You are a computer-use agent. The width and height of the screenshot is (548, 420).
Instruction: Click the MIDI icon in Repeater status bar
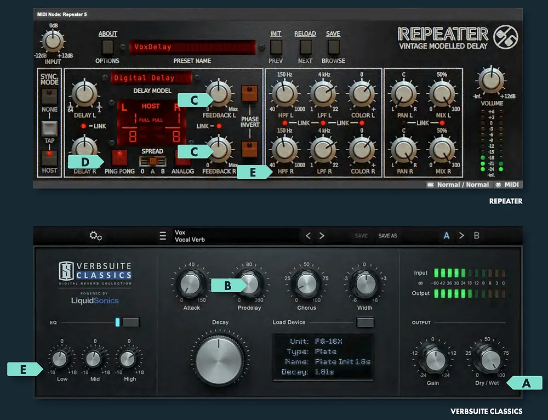tap(499, 185)
